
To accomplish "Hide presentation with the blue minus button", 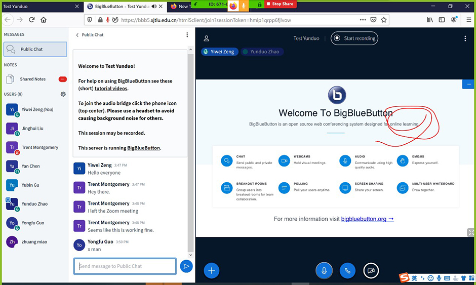I will [469, 84].
